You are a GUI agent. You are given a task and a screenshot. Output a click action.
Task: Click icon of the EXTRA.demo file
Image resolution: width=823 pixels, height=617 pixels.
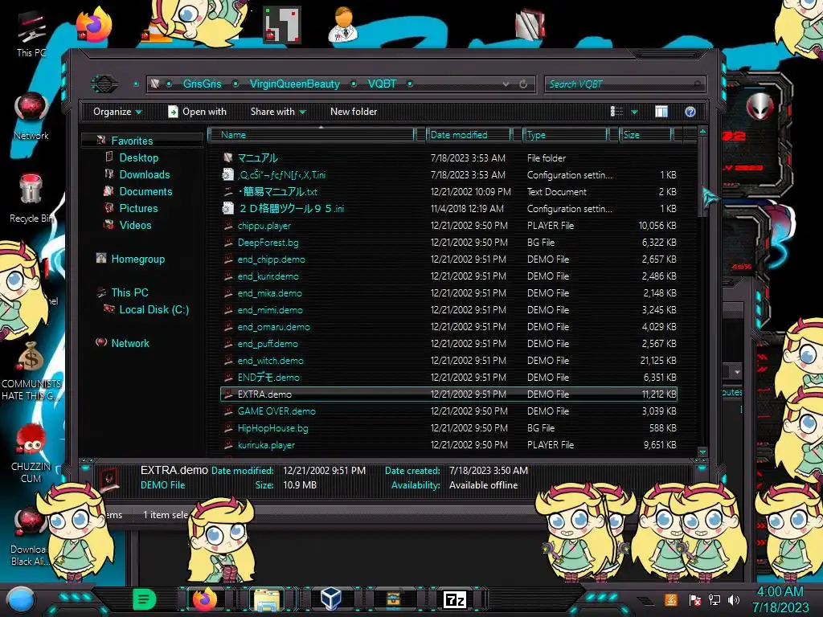[x=228, y=394]
